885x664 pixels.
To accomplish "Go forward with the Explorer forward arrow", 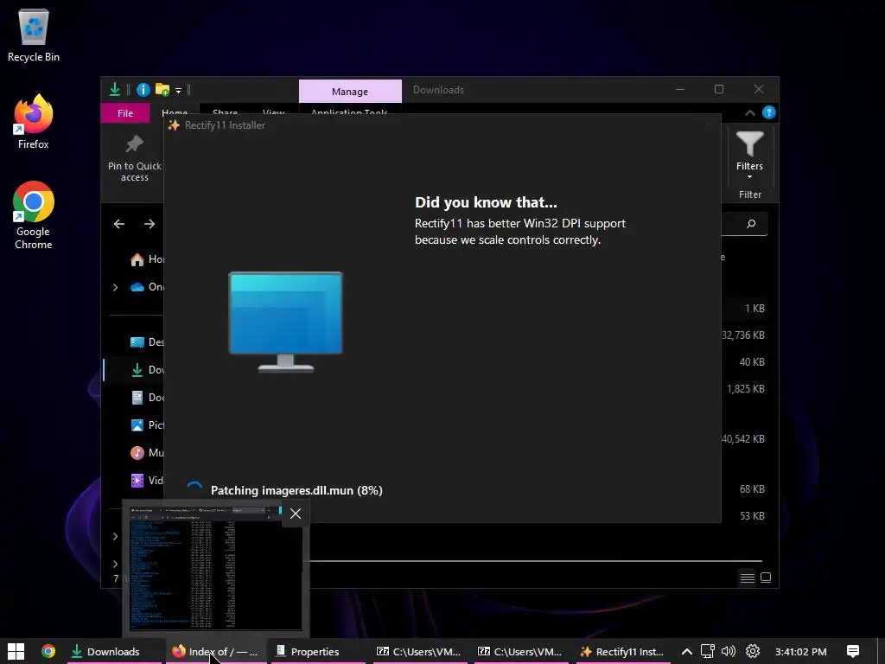I will coord(150,224).
